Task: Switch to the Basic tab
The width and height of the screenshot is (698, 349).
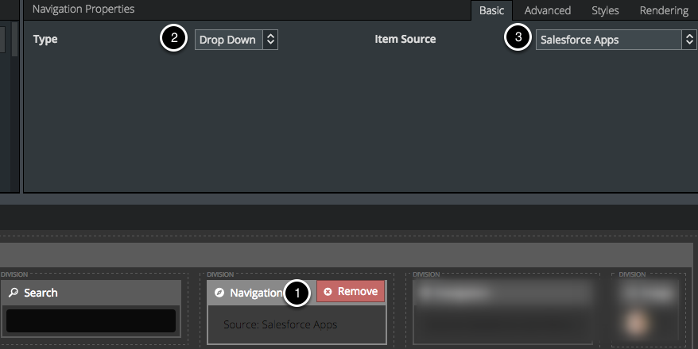Action: tap(491, 10)
